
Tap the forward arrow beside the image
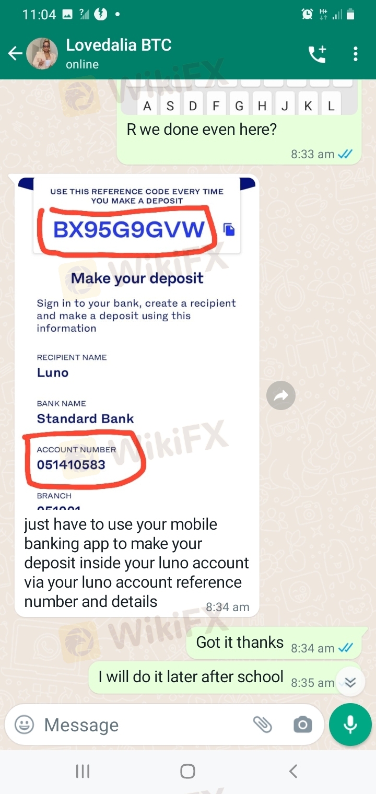(x=281, y=395)
